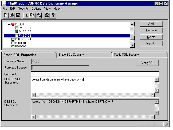Select the PKG01 package node
173x130 pixels.
pos(19,24)
